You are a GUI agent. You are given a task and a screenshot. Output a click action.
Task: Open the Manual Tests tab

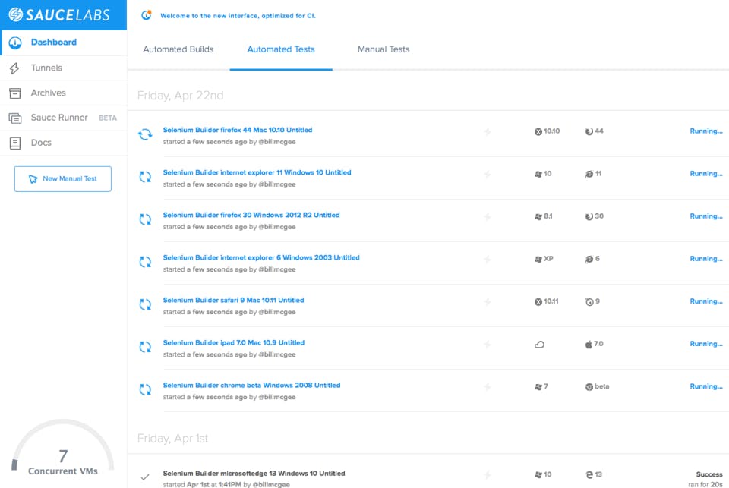coord(383,49)
